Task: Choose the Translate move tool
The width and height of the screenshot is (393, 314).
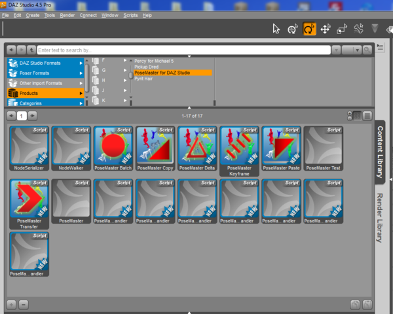Action: tap(326, 29)
